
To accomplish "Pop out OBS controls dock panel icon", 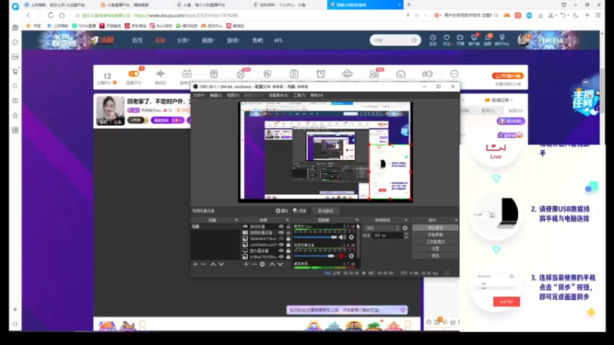I will (x=456, y=220).
